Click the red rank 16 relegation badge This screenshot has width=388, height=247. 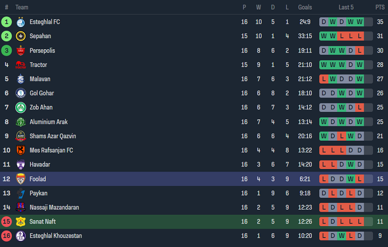(x=6, y=236)
